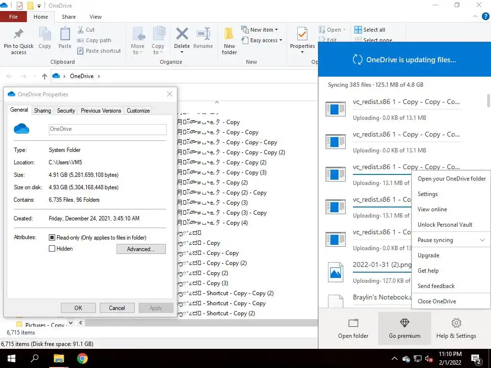
Task: Click the Advanced... attributes button
Action: pyautogui.click(x=141, y=249)
